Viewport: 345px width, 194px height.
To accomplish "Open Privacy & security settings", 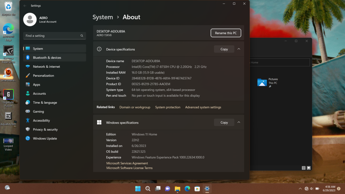I will (x=55, y=130).
